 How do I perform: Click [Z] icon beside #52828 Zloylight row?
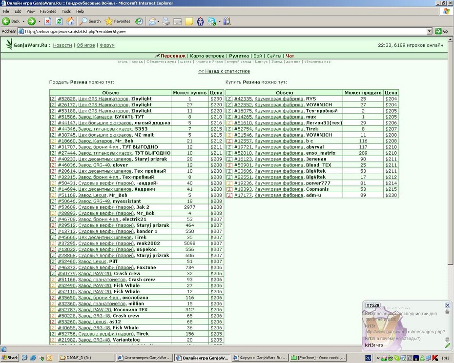pos(53,99)
